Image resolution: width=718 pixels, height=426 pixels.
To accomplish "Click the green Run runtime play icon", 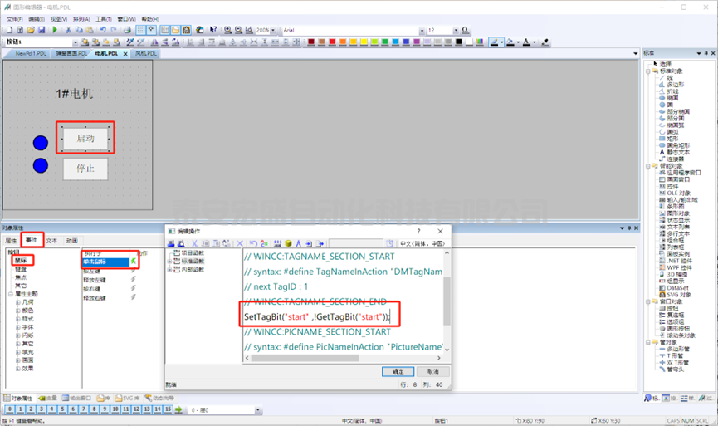I will click(x=55, y=30).
